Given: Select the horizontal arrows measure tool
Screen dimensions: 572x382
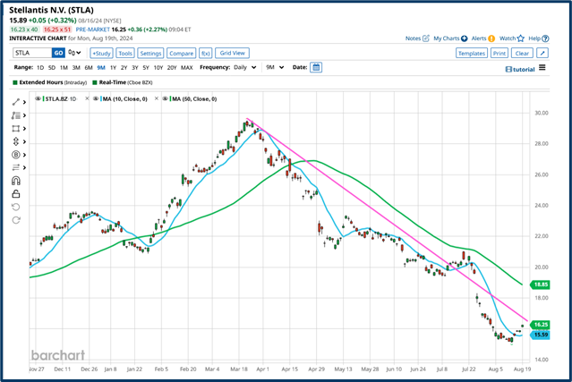Looking at the screenshot, I should click(x=16, y=167).
